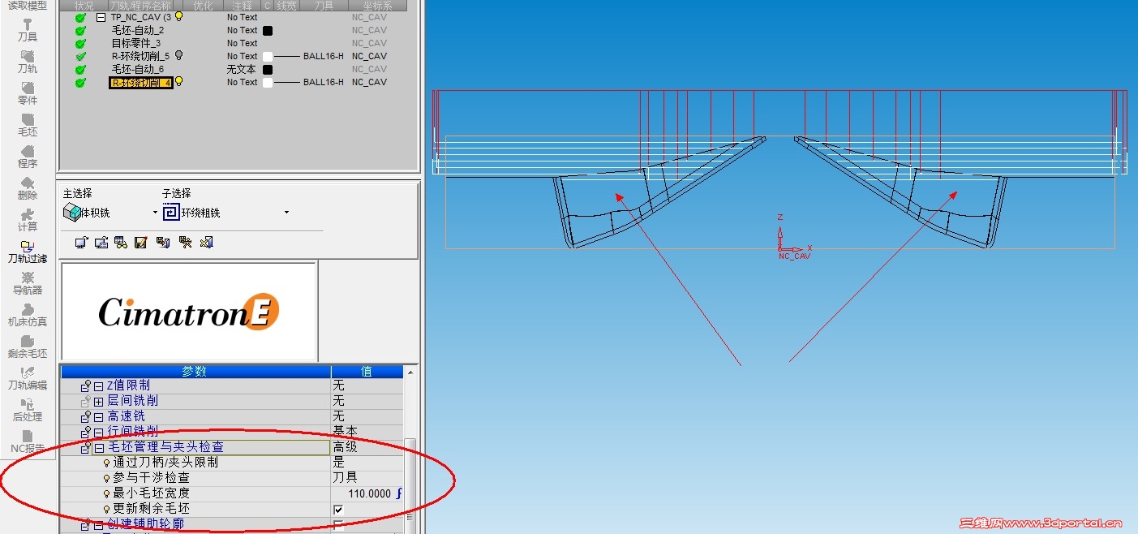Collapse the 创建辅助轮廓 group
The height and width of the screenshot is (534, 1138).
click(98, 524)
